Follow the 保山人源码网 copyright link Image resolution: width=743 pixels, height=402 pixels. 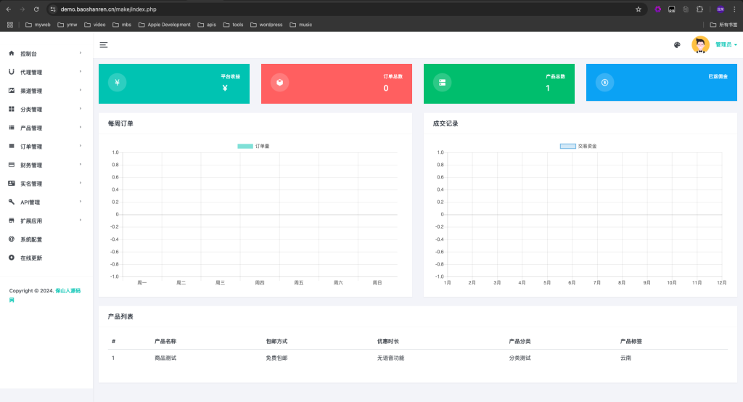[67, 290]
